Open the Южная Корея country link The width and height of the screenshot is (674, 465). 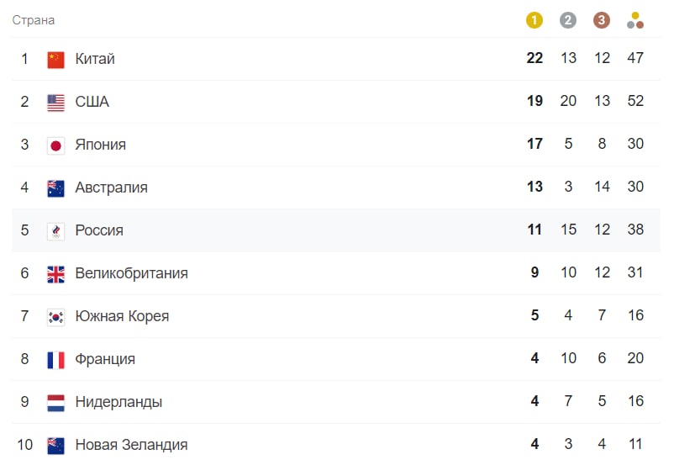pyautogui.click(x=122, y=316)
